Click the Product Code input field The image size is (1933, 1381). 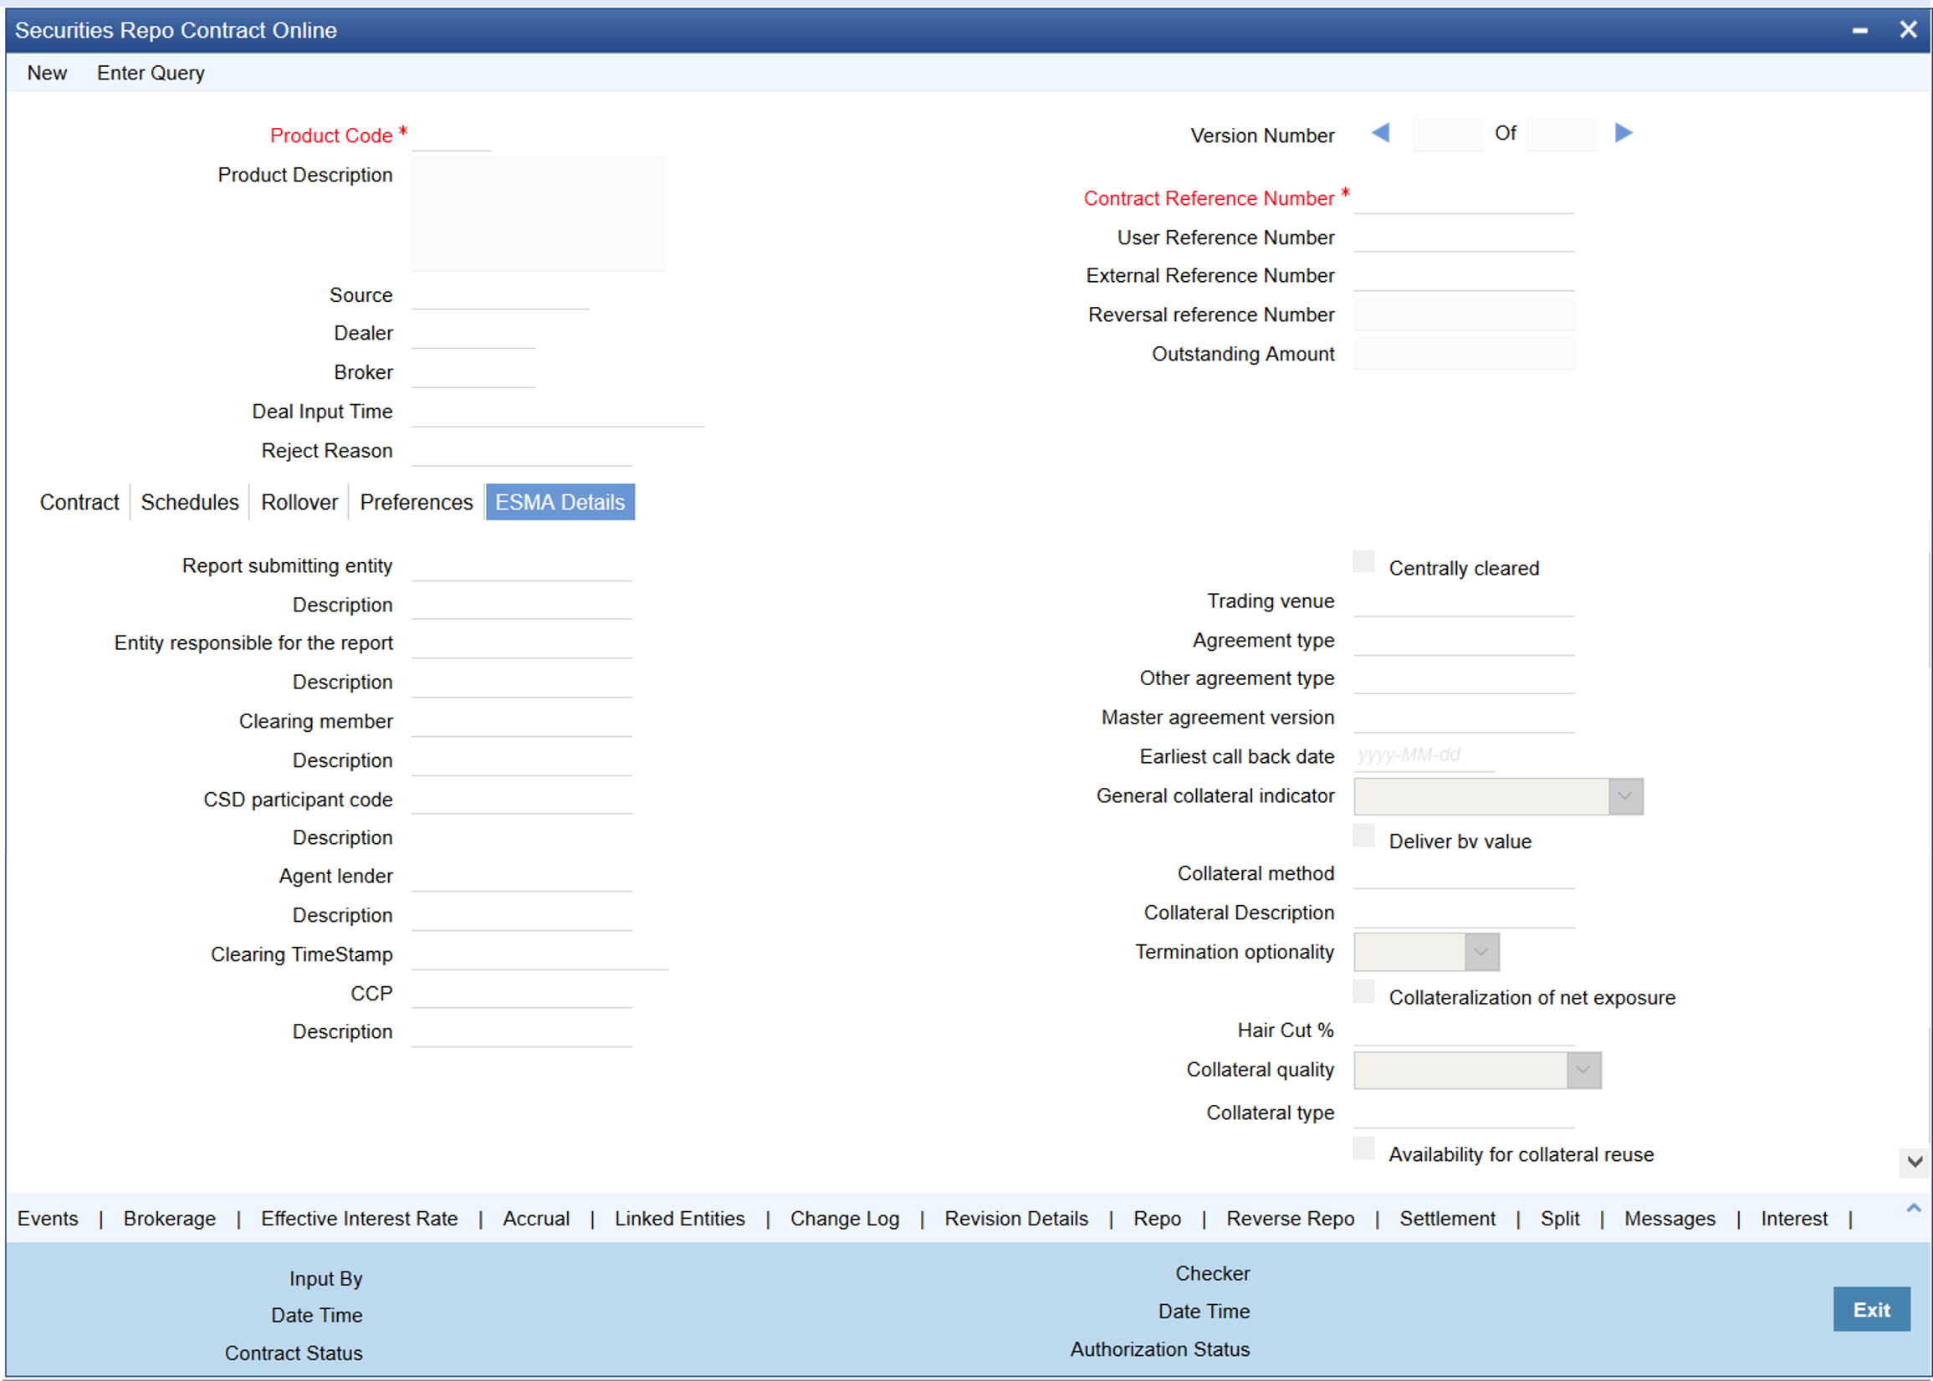click(x=451, y=136)
